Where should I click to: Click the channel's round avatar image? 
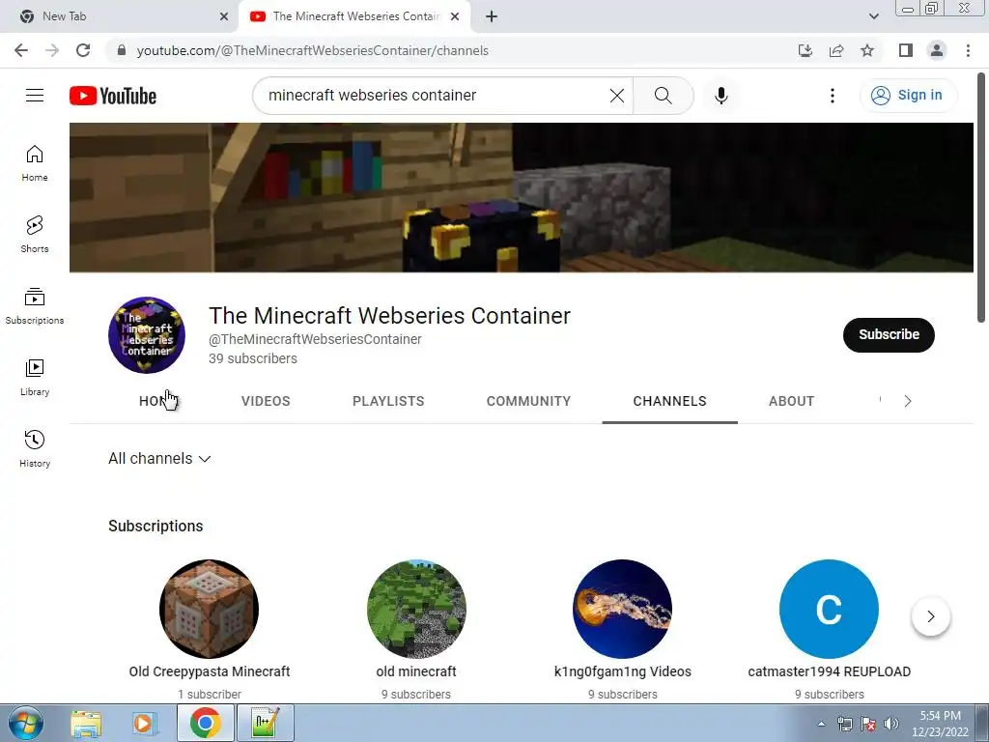tap(147, 335)
